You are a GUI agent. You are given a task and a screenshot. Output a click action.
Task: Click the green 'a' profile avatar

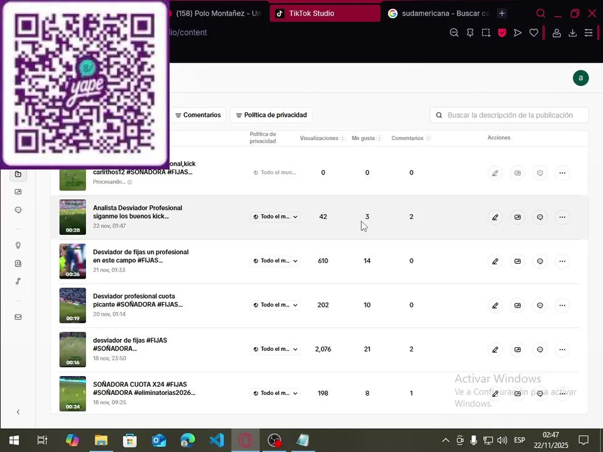(580, 78)
